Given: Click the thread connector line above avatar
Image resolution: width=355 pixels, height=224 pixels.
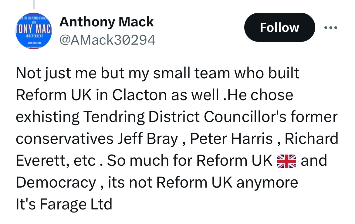Looking at the screenshot, I should tap(34, 4).
